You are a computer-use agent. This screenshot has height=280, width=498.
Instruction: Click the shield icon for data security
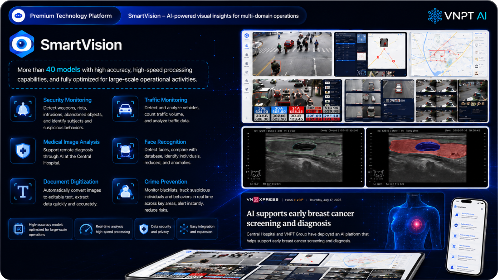point(144,229)
